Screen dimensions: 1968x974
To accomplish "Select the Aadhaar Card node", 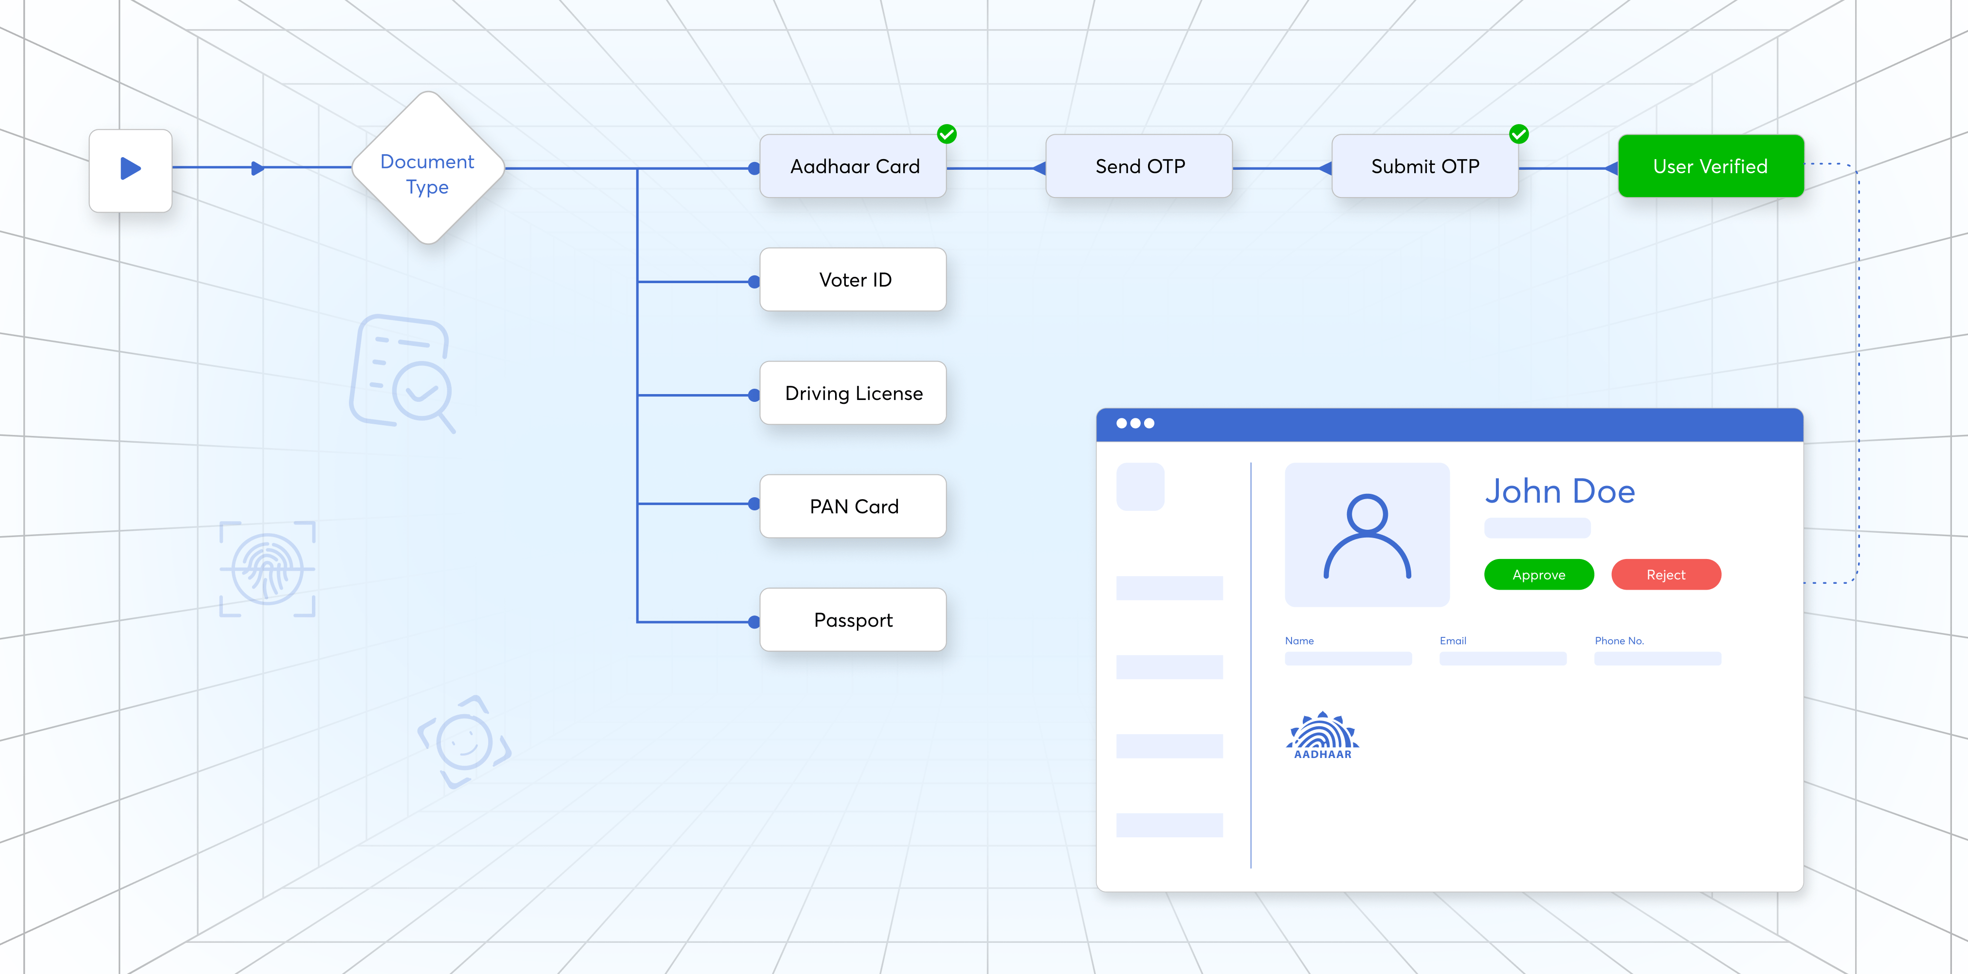I will [854, 166].
